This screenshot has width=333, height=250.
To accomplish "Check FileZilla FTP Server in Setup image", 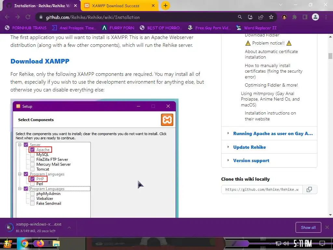I will [32, 160].
